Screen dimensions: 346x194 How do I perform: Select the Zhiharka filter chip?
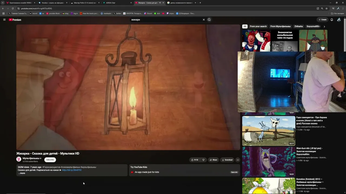[x=299, y=26]
